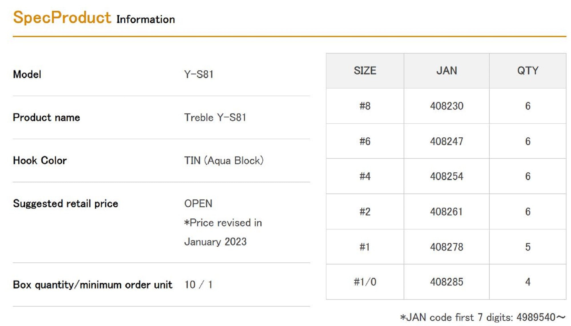
Task: Select the Model value Y-S81
Action: (199, 74)
